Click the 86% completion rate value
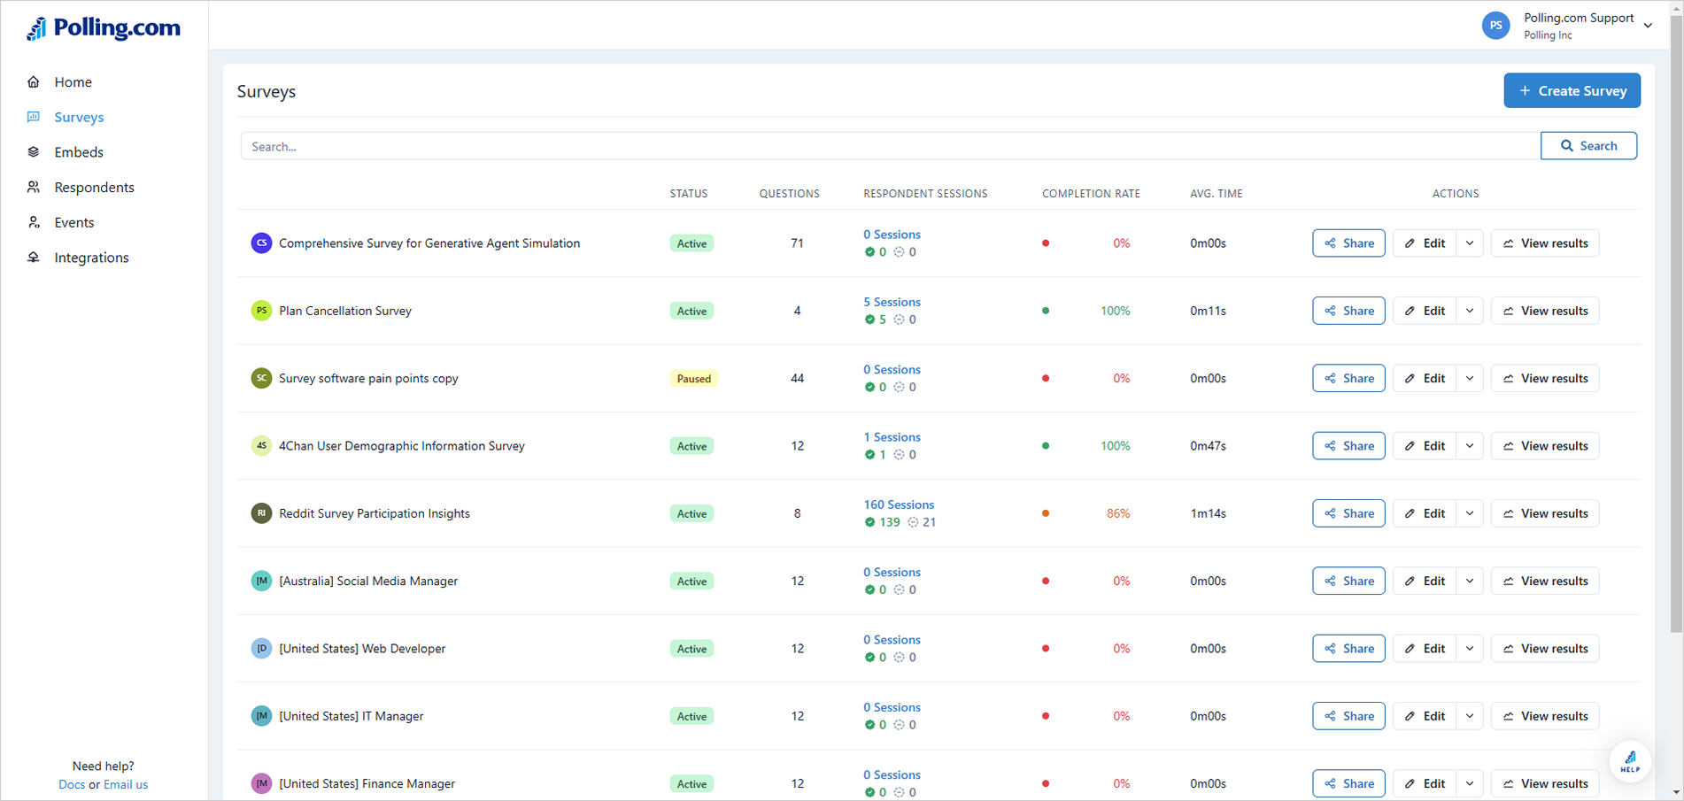This screenshot has width=1684, height=801. click(x=1118, y=513)
